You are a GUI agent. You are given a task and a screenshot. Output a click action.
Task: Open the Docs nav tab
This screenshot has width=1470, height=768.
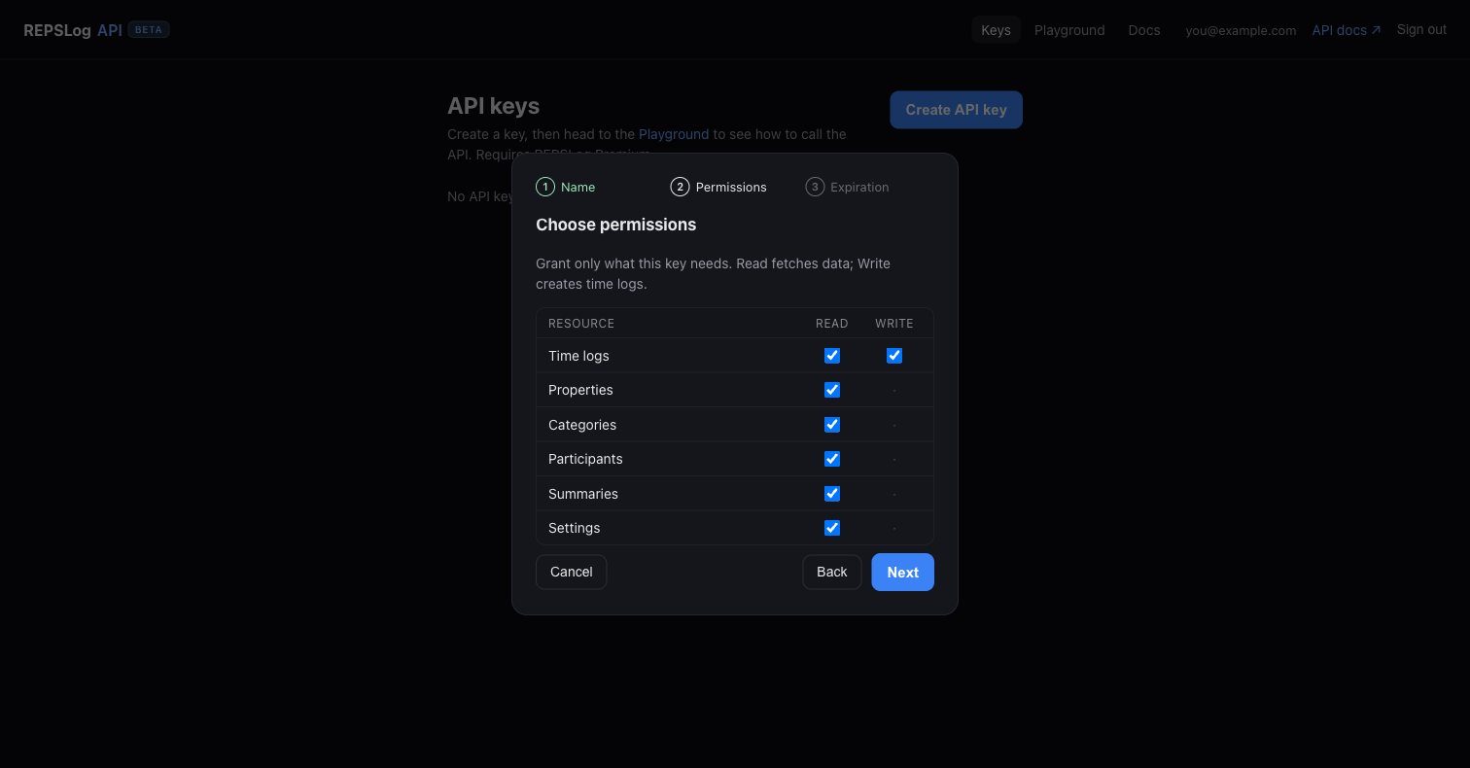click(1144, 30)
